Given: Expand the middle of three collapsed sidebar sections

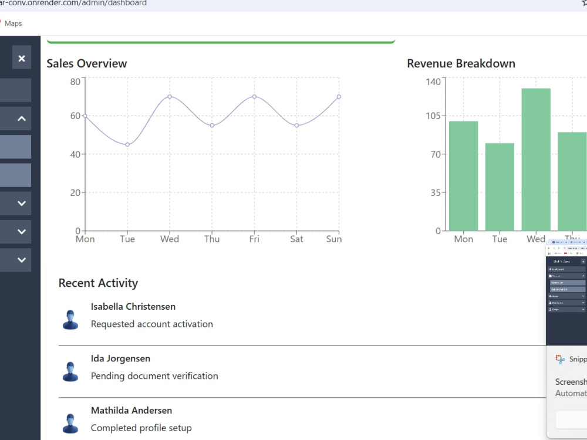Looking at the screenshot, I should click(x=22, y=232).
